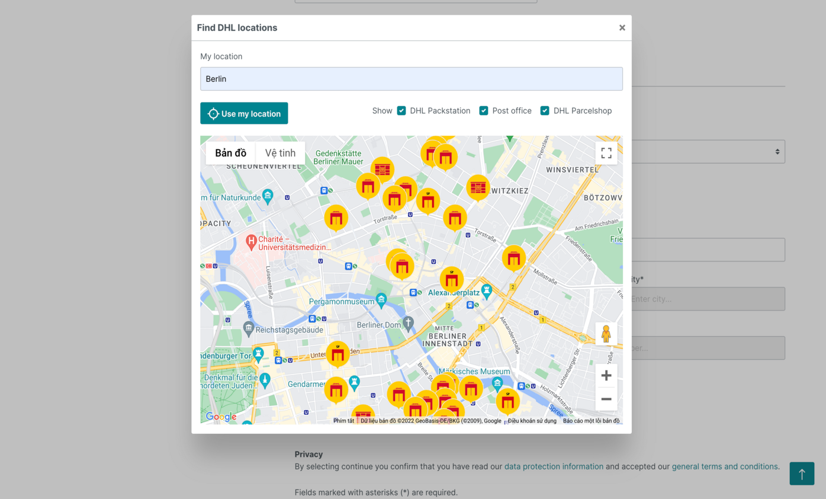Image resolution: width=826 pixels, height=499 pixels.
Task: Open data protection information link on background page
Action: coord(554,466)
